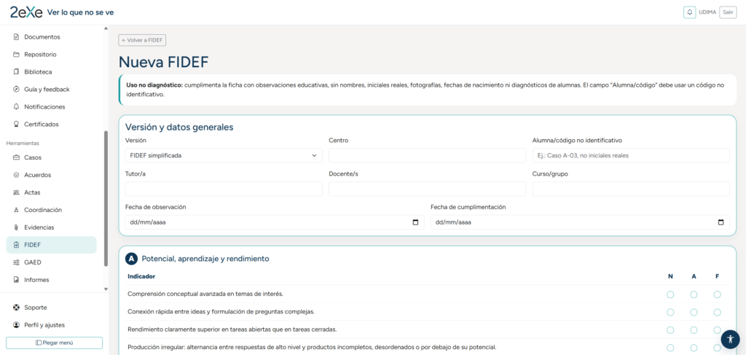
Task: Click the Curso/grupo input field
Action: [631, 189]
